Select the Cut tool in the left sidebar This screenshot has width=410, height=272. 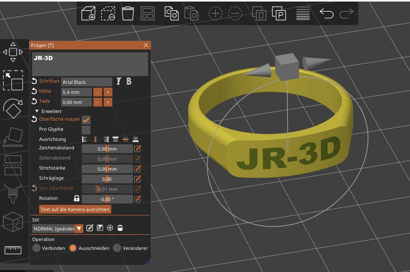coord(13,165)
